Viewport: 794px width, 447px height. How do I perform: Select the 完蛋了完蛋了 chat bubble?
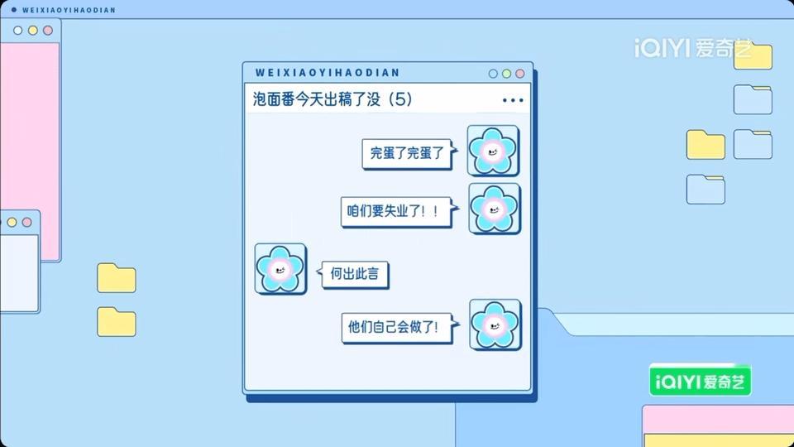point(407,153)
